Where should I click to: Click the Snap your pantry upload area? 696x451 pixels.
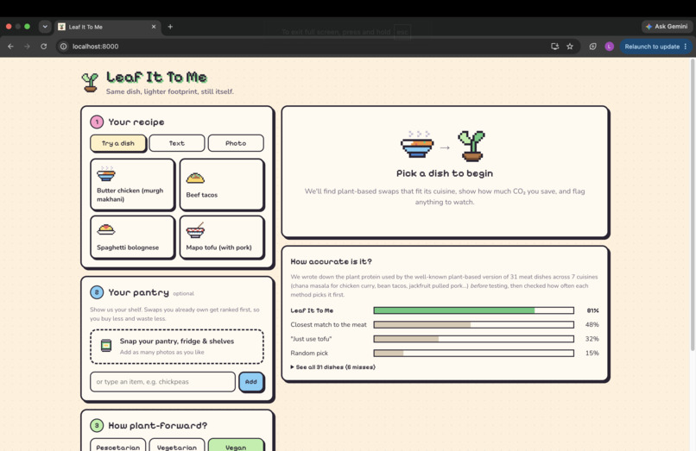177,347
